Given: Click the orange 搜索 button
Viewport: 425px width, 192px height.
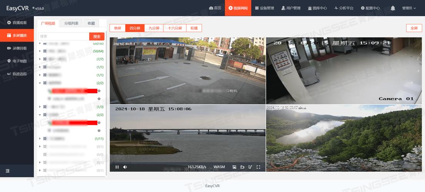Looking at the screenshot, I should 97,36.
